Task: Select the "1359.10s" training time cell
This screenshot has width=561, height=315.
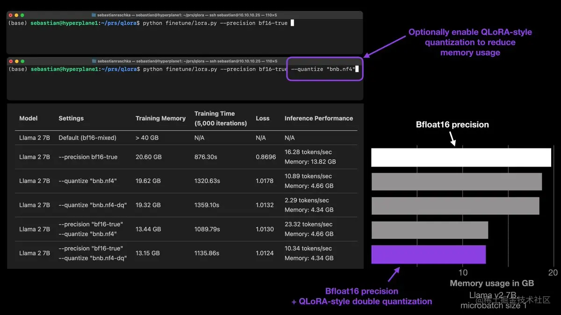Action: click(x=207, y=205)
